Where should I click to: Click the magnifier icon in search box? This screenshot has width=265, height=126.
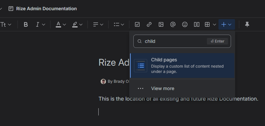coord(139,41)
